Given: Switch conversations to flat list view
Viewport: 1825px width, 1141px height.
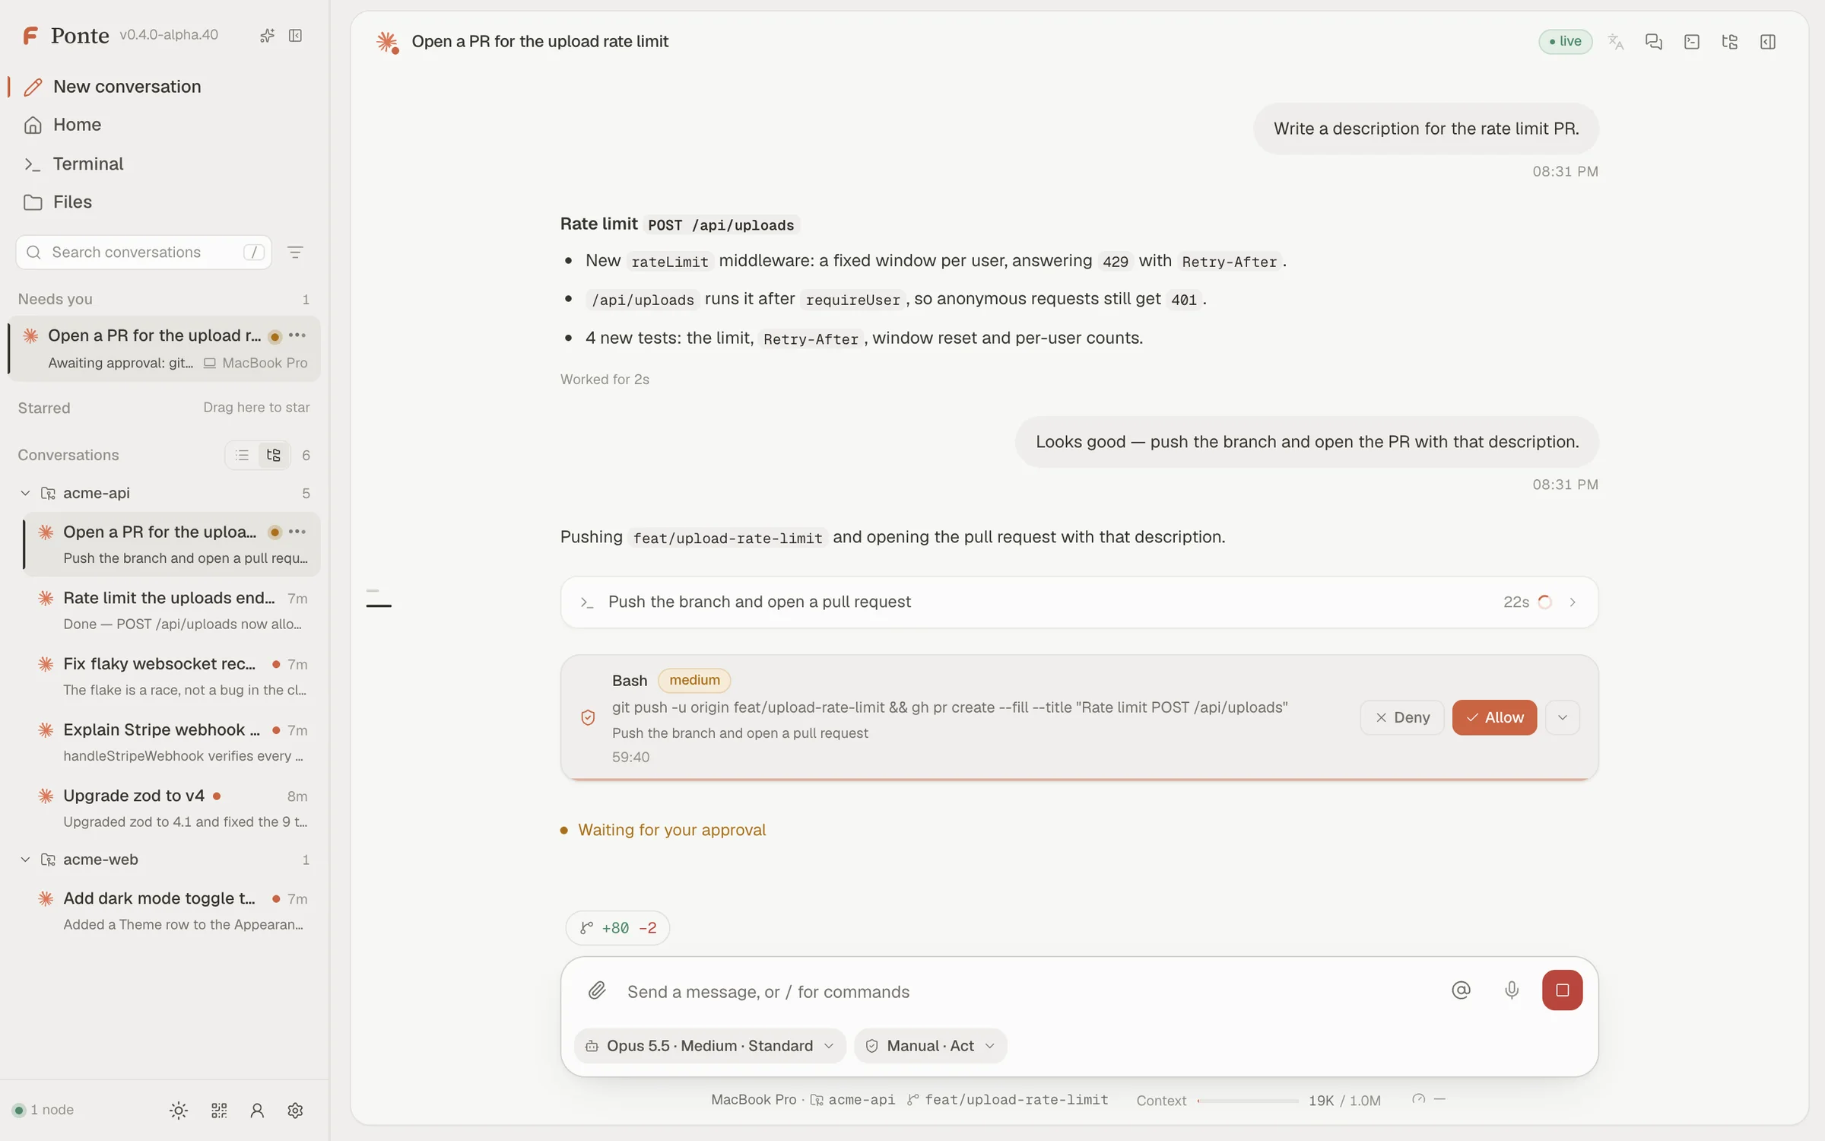Looking at the screenshot, I should pos(242,455).
